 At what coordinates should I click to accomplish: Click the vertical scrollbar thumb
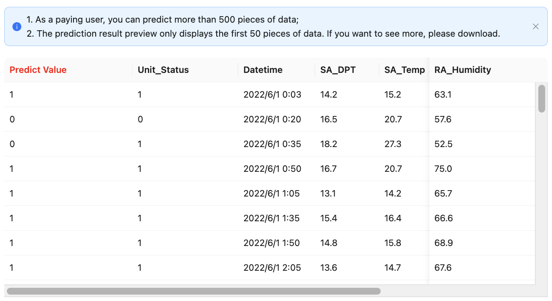[x=541, y=98]
